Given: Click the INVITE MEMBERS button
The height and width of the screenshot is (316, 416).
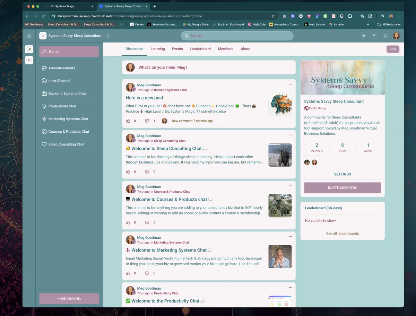Looking at the screenshot, I should [x=343, y=188].
